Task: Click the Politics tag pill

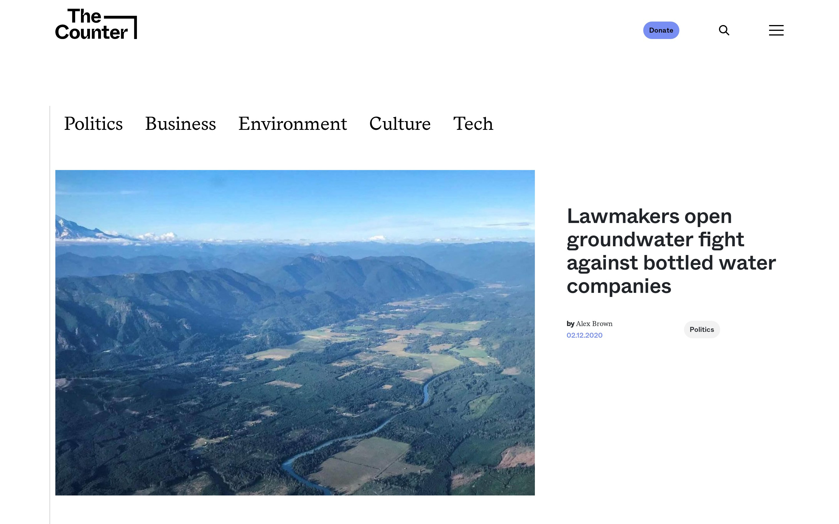Action: pos(701,330)
